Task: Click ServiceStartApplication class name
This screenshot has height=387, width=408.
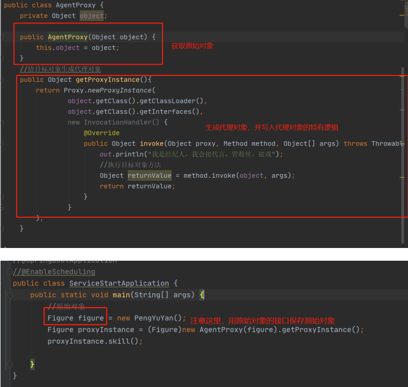Action: coord(119,283)
